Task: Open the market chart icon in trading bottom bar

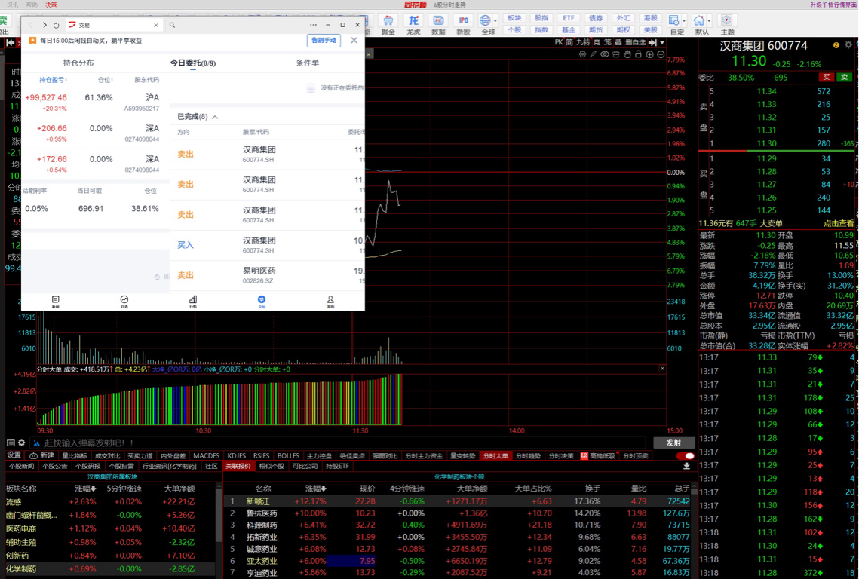Action: coord(193,302)
